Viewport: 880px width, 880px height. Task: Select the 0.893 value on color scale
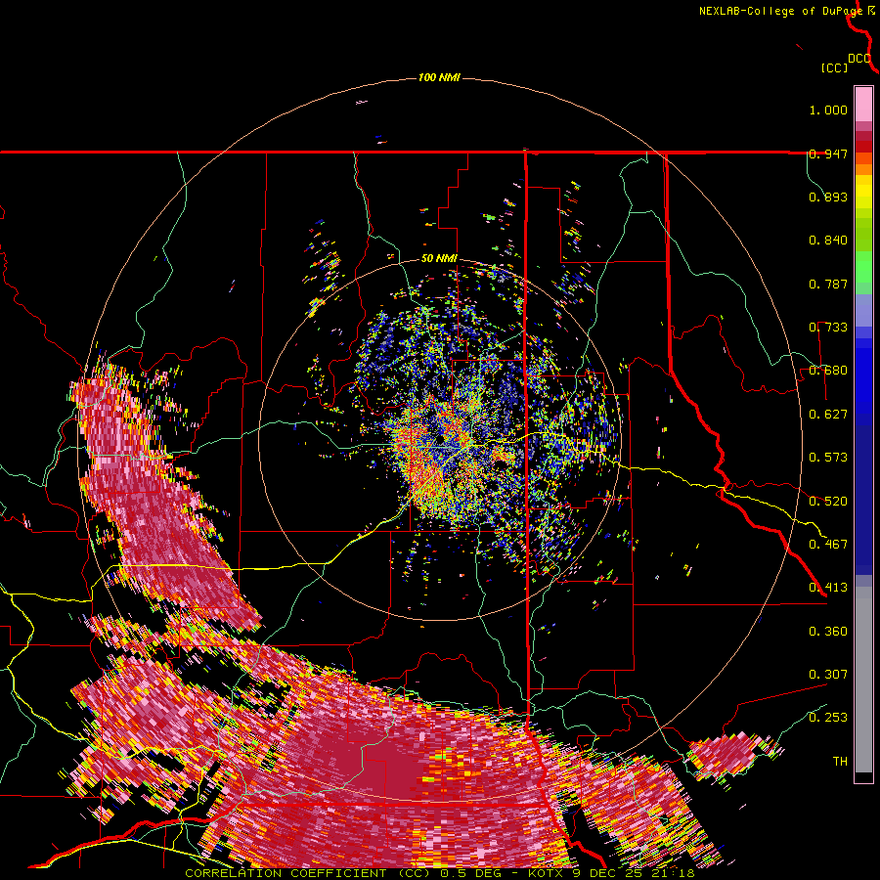[828, 197]
